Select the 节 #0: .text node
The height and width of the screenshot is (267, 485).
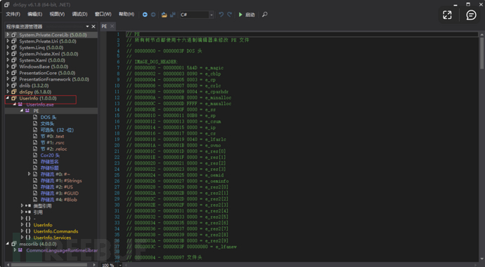52,136
